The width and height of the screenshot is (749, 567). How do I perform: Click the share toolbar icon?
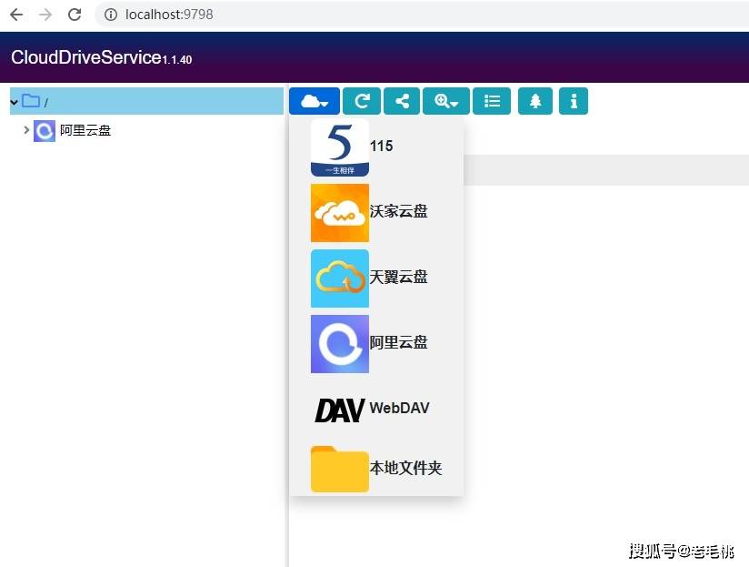coord(402,101)
